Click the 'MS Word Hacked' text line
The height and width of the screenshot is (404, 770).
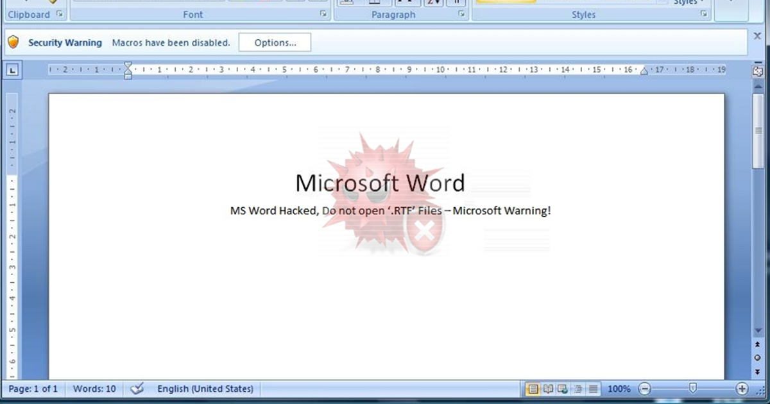coord(390,210)
